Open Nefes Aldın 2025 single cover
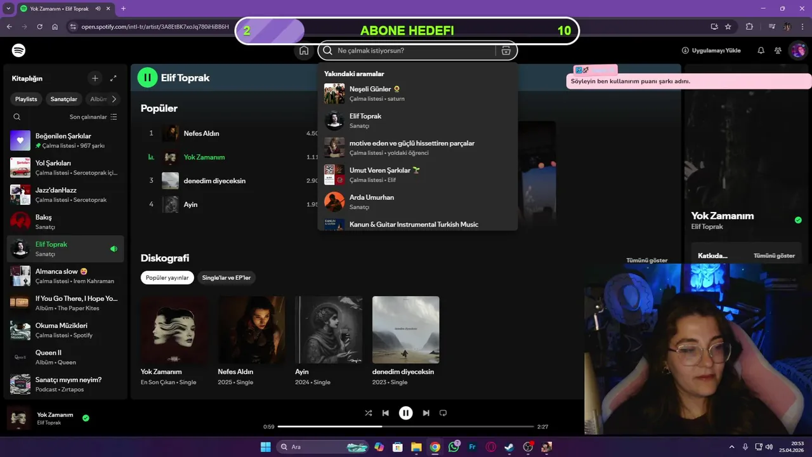The height and width of the screenshot is (457, 812). pyautogui.click(x=252, y=329)
